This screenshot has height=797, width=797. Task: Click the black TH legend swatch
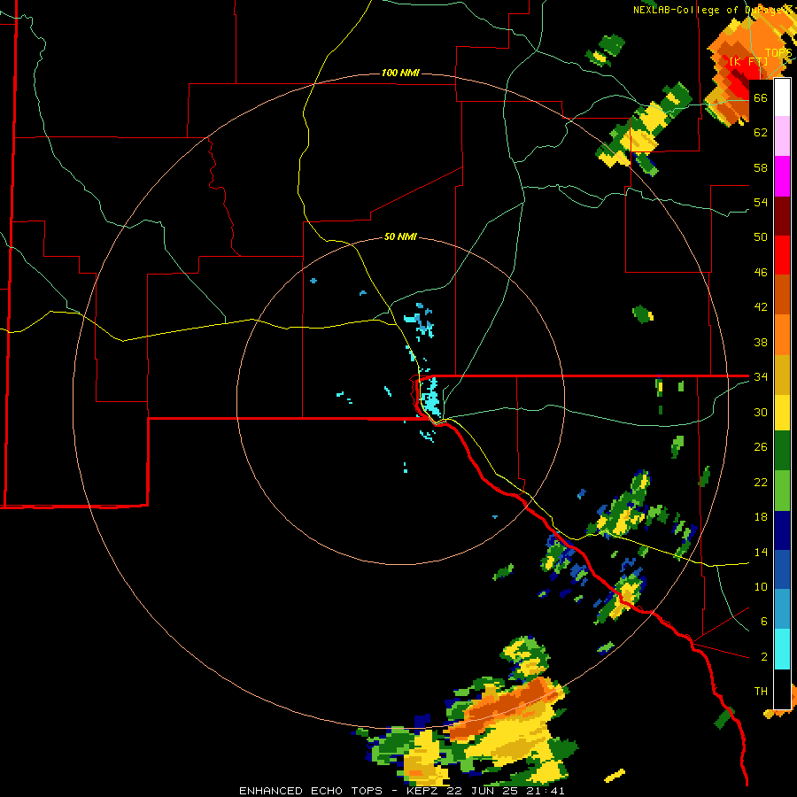coord(782,688)
